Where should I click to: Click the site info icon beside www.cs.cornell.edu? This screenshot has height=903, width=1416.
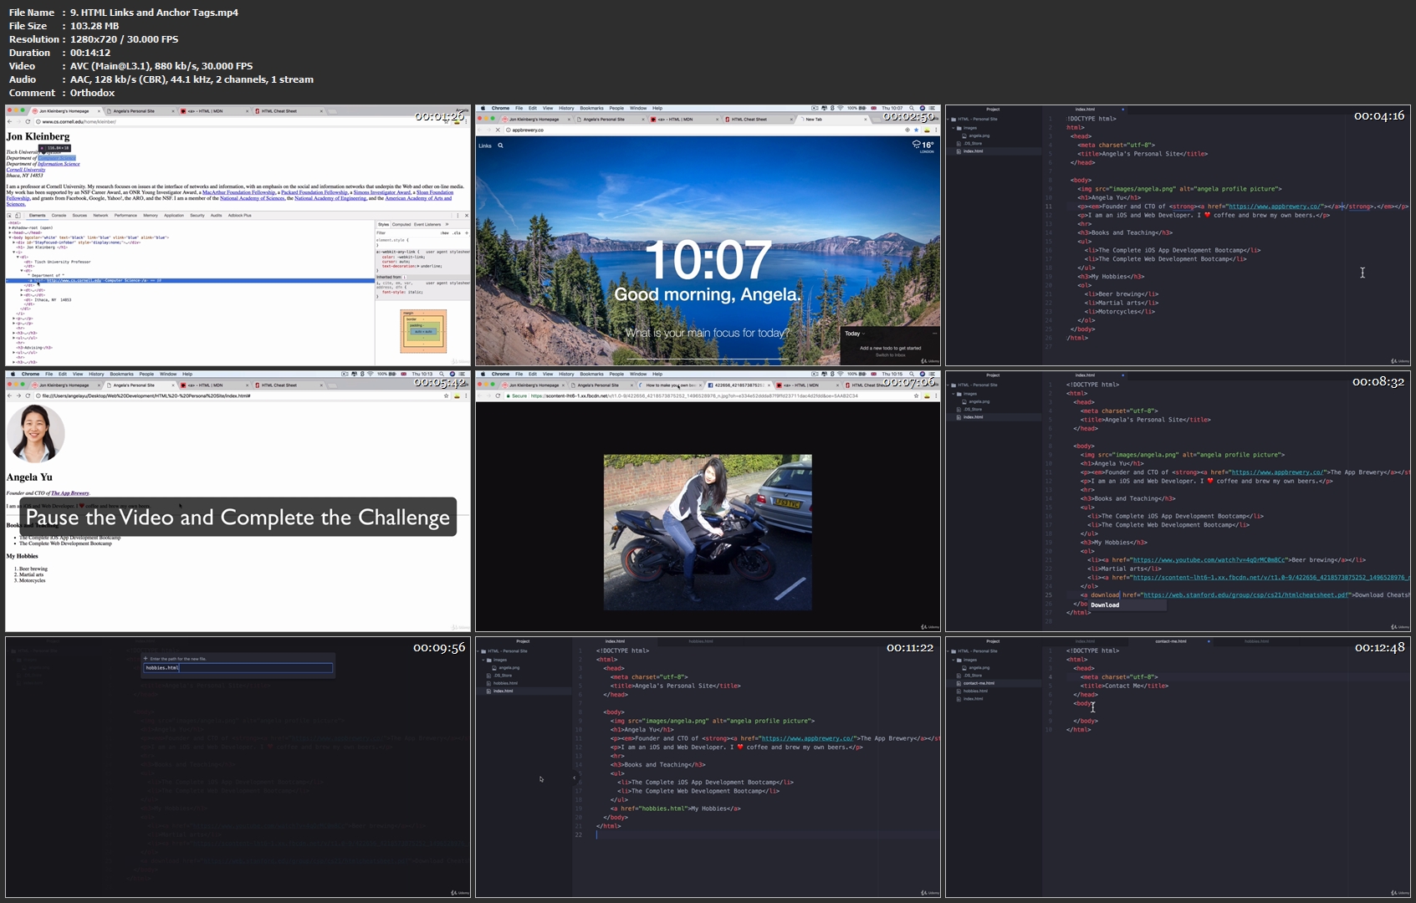(38, 122)
